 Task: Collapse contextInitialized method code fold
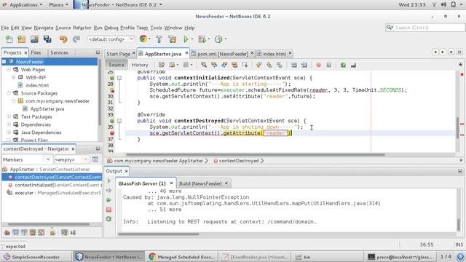tap(119, 78)
